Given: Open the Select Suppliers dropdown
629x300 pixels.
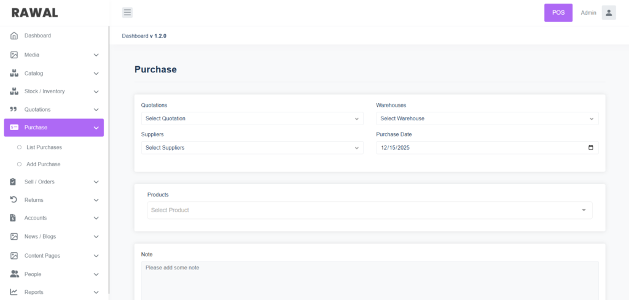Looking at the screenshot, I should [252, 148].
